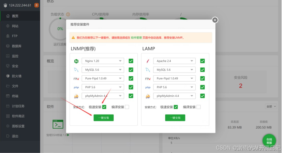The width and height of the screenshot is (282, 153).
Task: Click the orange notification badge showing 0
Action: pos(36,5)
